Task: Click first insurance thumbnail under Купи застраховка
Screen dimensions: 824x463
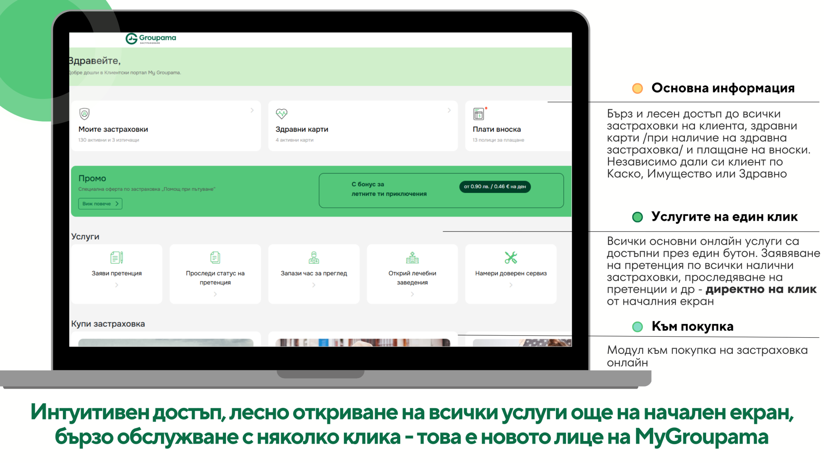Action: coord(166,343)
